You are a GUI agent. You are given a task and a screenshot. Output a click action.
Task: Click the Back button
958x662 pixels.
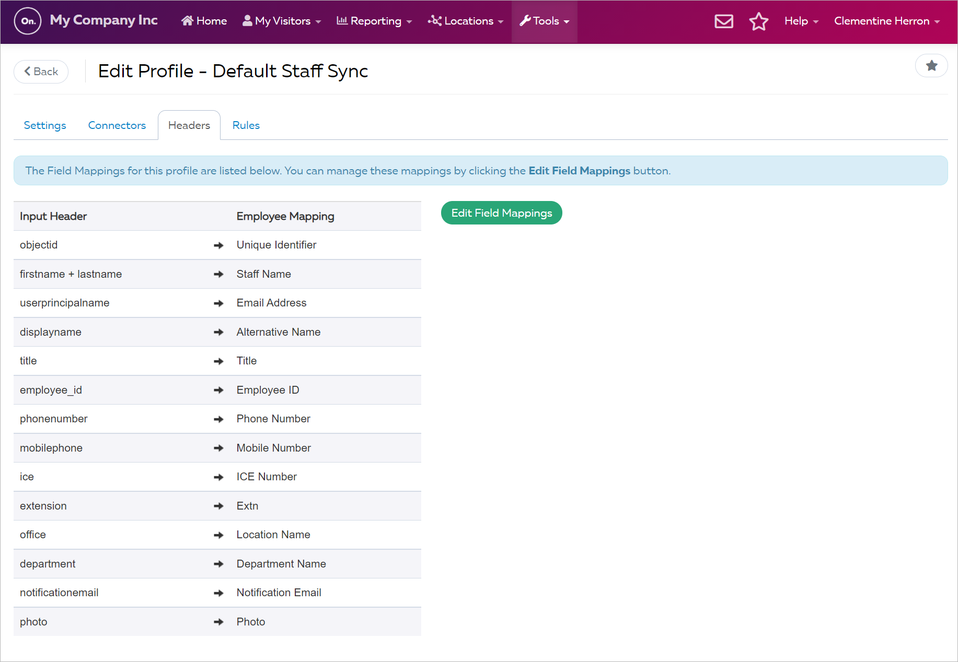coord(41,72)
